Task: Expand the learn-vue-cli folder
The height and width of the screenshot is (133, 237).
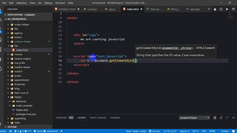Action: pos(21,93)
